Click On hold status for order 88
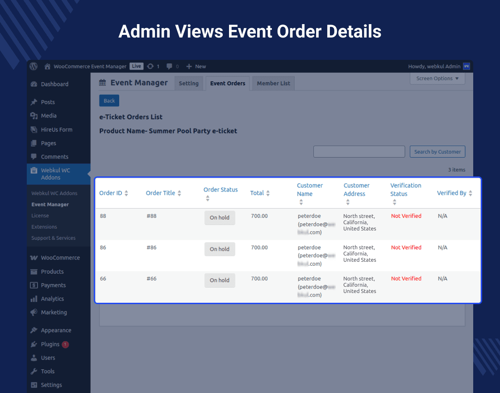500x393 pixels. 220,217
